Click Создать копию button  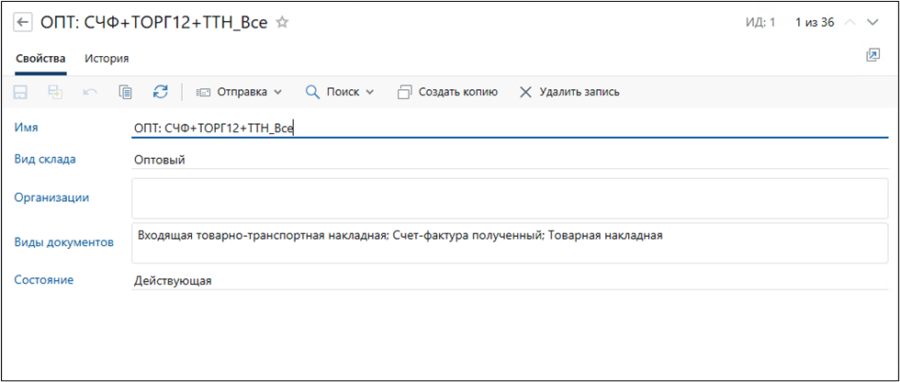point(448,92)
